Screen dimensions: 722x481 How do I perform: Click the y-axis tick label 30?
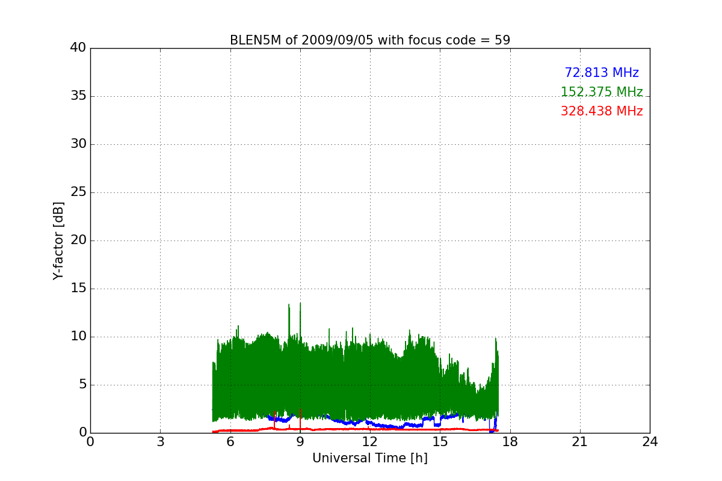pyautogui.click(x=78, y=144)
